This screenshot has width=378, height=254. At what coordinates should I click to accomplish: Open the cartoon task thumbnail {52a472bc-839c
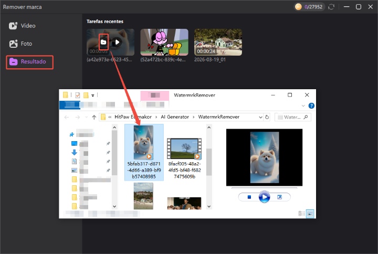tap(164, 42)
